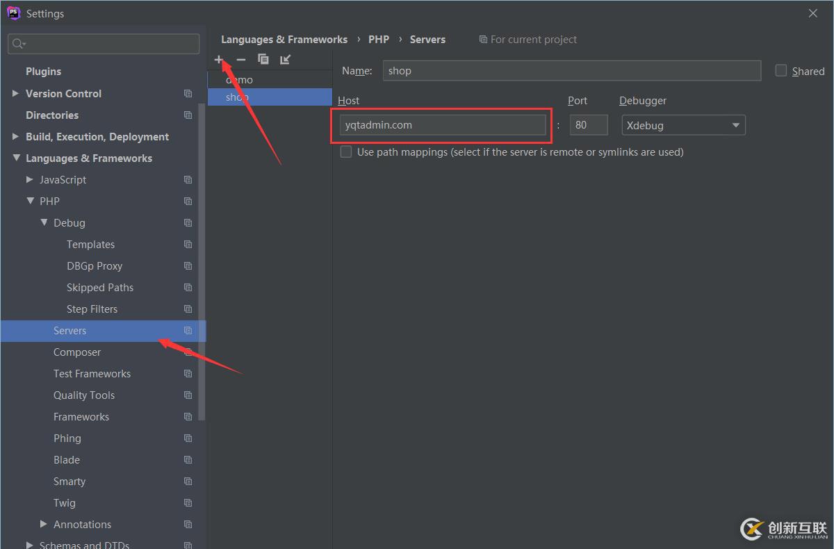Click the import server icon
Viewport: 834px width, 549px height.
pyautogui.click(x=285, y=60)
